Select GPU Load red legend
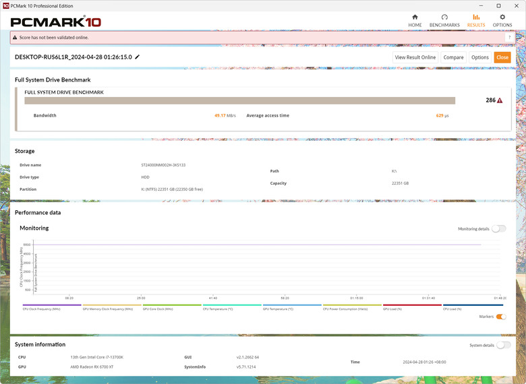The height and width of the screenshot is (384, 526). 412,305
